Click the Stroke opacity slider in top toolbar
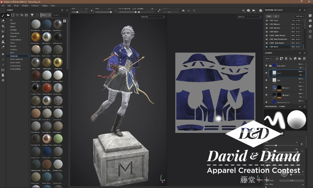The width and height of the screenshot is (313, 188). tap(128, 12)
